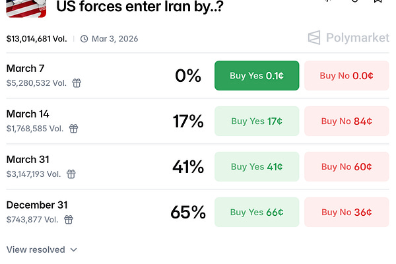
Task: Click the clock icon beside Mar 3, 2026
Action: pyautogui.click(x=84, y=38)
